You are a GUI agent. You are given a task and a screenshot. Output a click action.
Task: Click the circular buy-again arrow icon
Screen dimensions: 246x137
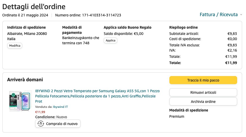pyautogui.click(x=40, y=124)
